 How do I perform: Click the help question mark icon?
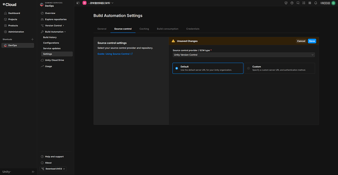tap(292, 3)
